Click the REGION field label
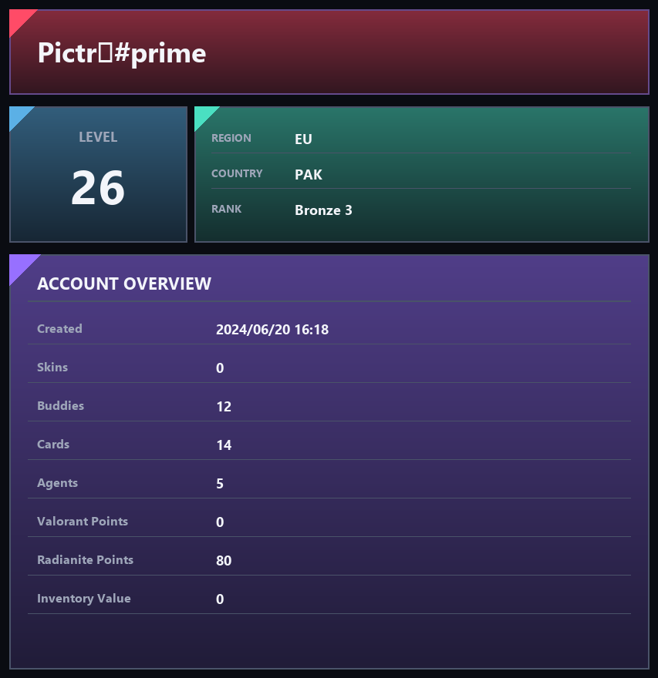Screen dimensions: 658x678 tap(231, 138)
